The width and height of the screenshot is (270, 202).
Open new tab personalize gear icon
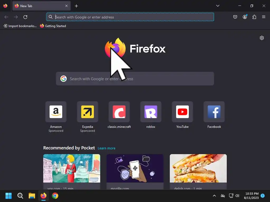pos(262,38)
